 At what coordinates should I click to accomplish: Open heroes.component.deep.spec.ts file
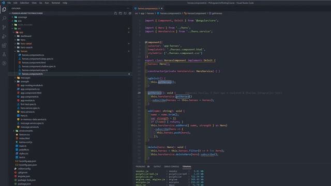click(38, 59)
